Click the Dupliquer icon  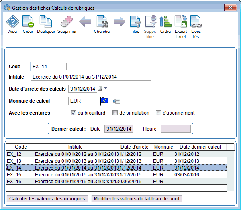pyautogui.click(x=46, y=22)
